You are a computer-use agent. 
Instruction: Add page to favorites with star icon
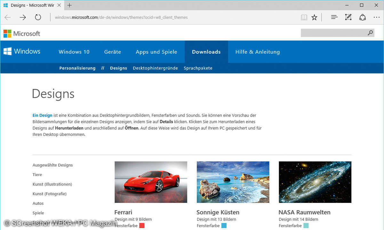315,17
